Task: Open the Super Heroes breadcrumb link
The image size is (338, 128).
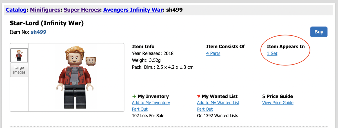Action: pos(82,10)
